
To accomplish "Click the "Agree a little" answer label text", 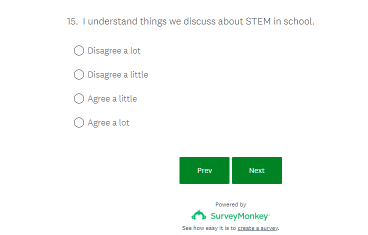I will 112,98.
